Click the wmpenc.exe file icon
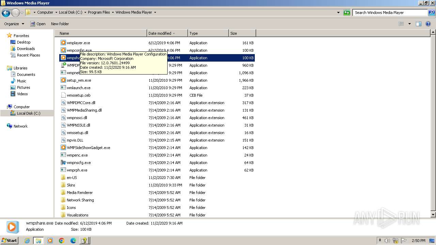Viewport: 436px width, 245px height. (63, 155)
